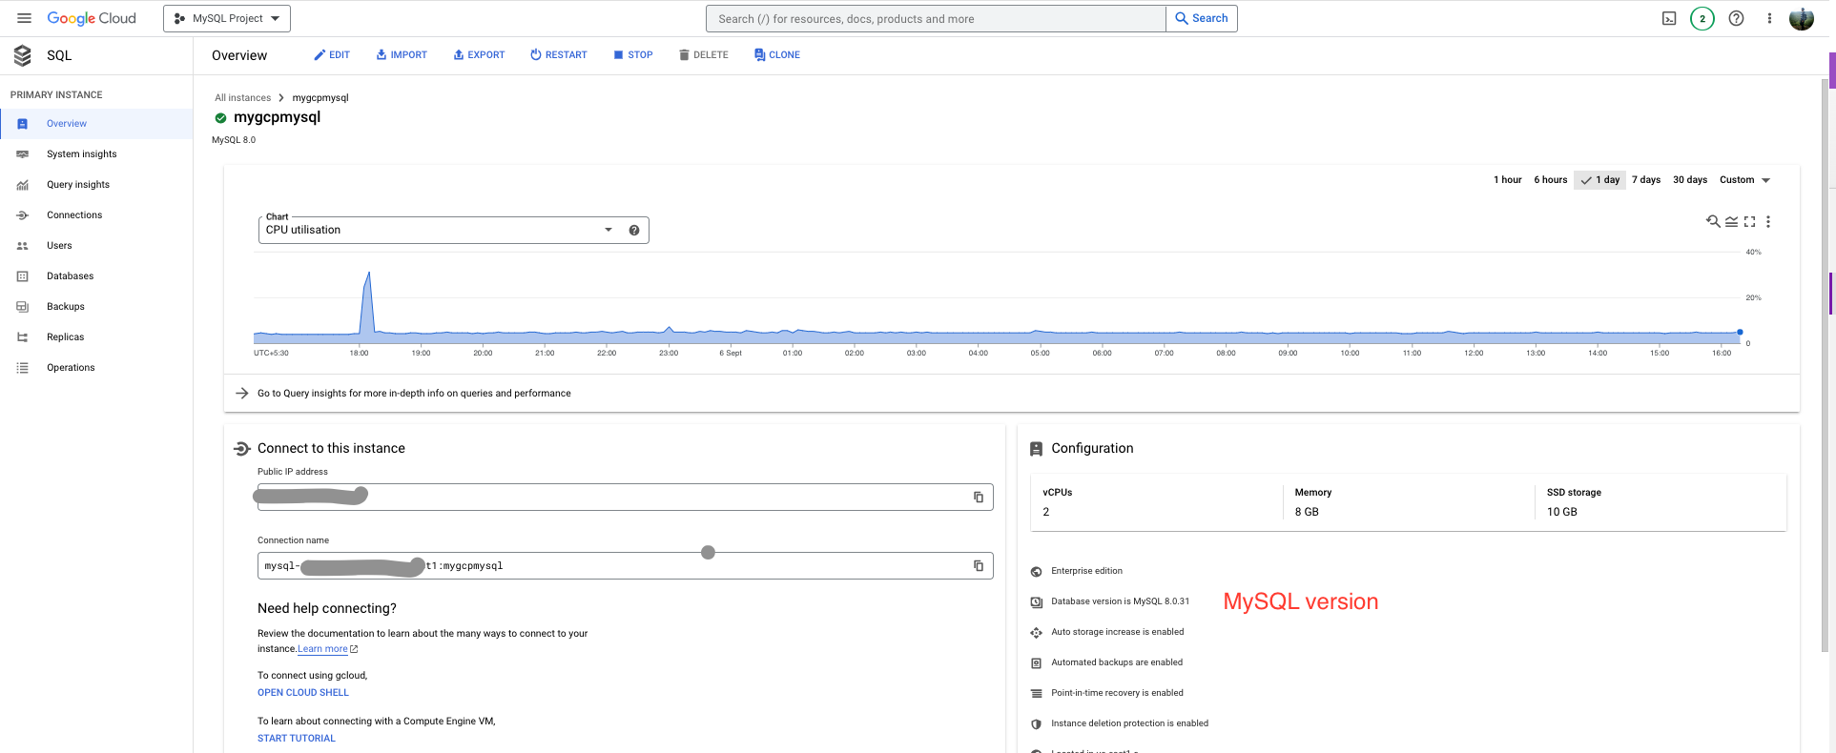
Task: Open the help question mark icon
Action: coord(1737,18)
